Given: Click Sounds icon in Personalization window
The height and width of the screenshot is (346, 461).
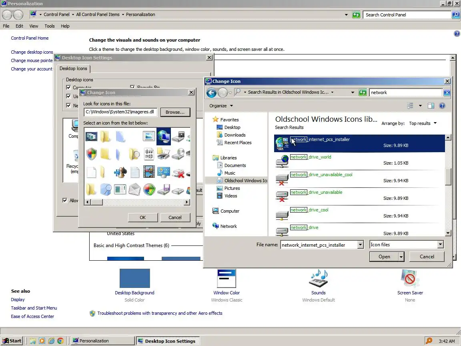Looking at the screenshot, I should click(x=319, y=278).
